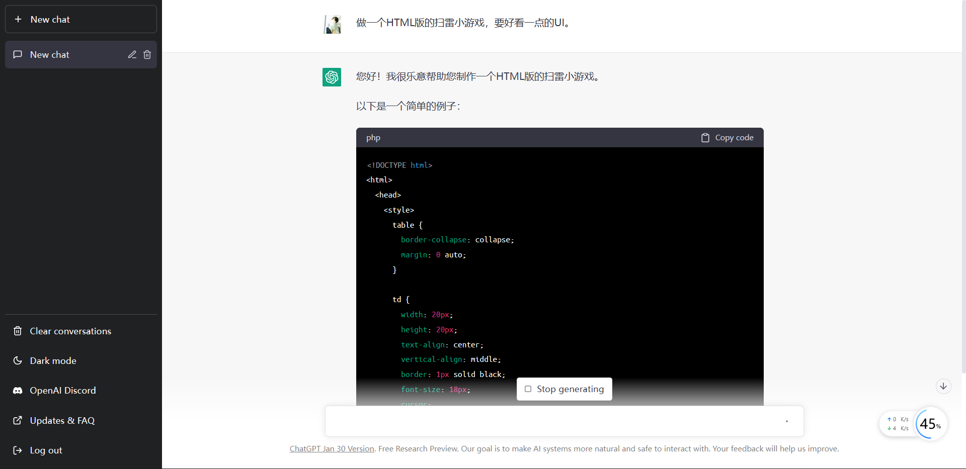
Task: Delete the "New chat" conversation with trash icon
Action: 147,54
